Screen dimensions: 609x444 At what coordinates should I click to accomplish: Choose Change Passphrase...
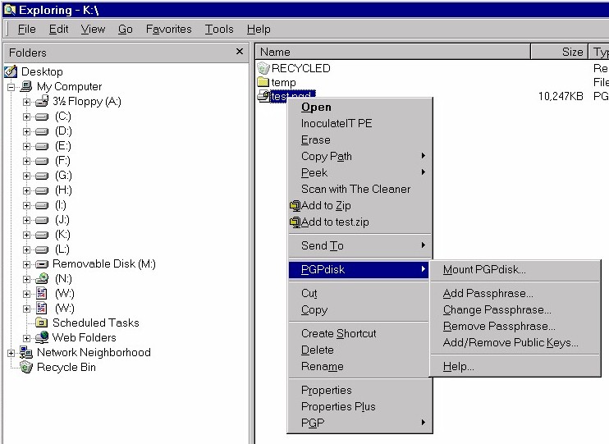tap(515, 309)
